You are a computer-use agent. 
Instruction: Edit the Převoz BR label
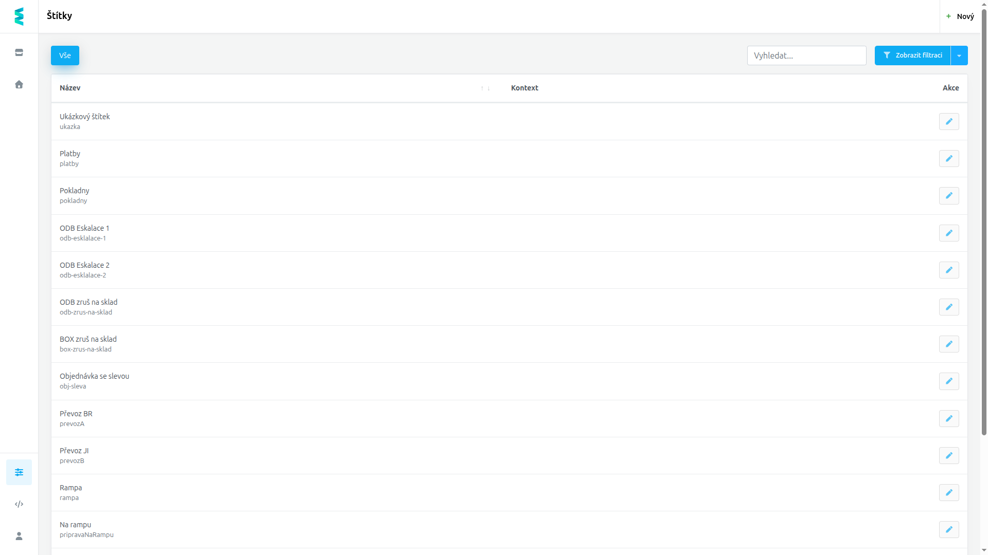coord(949,419)
